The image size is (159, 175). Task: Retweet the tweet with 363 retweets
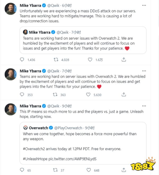coord(55,95)
